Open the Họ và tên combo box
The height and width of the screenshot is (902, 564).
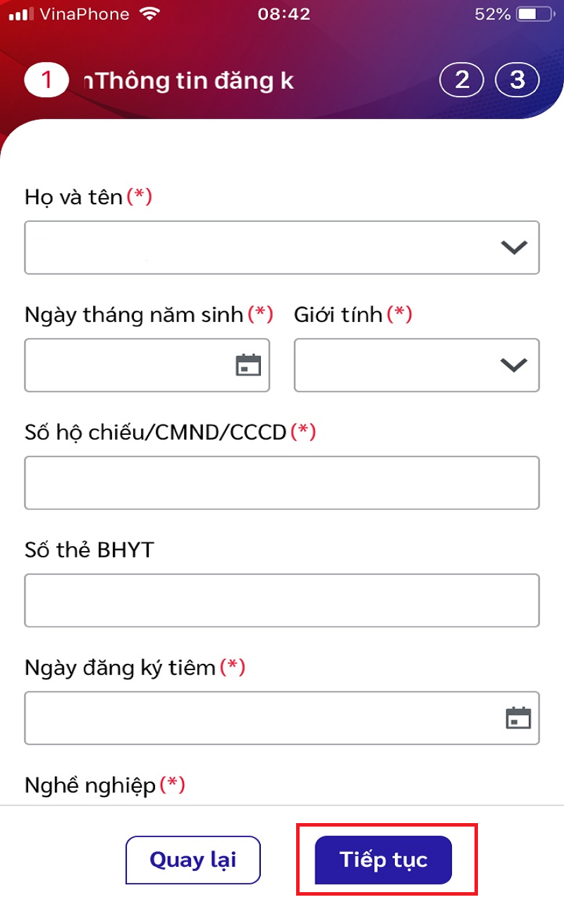tap(282, 247)
